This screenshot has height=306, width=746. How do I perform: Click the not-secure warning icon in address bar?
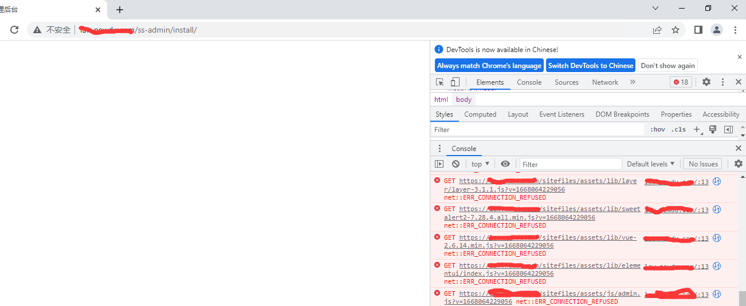[x=37, y=30]
